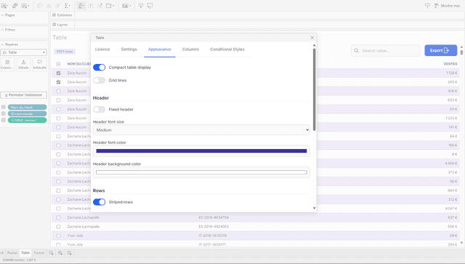
Task: Click the Colonnes marks card icon
Action: [7, 65]
